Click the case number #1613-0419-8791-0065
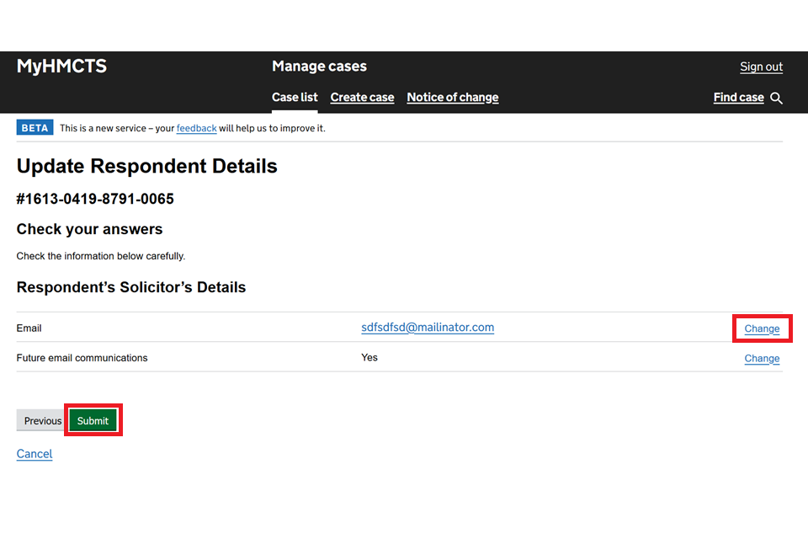 [x=95, y=200]
